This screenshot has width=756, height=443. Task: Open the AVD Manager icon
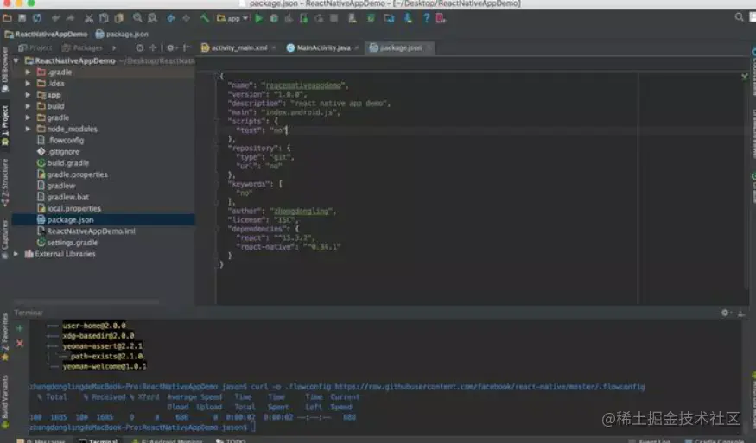tap(353, 18)
